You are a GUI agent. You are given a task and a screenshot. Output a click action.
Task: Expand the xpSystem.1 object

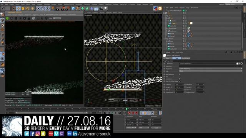[167, 31]
